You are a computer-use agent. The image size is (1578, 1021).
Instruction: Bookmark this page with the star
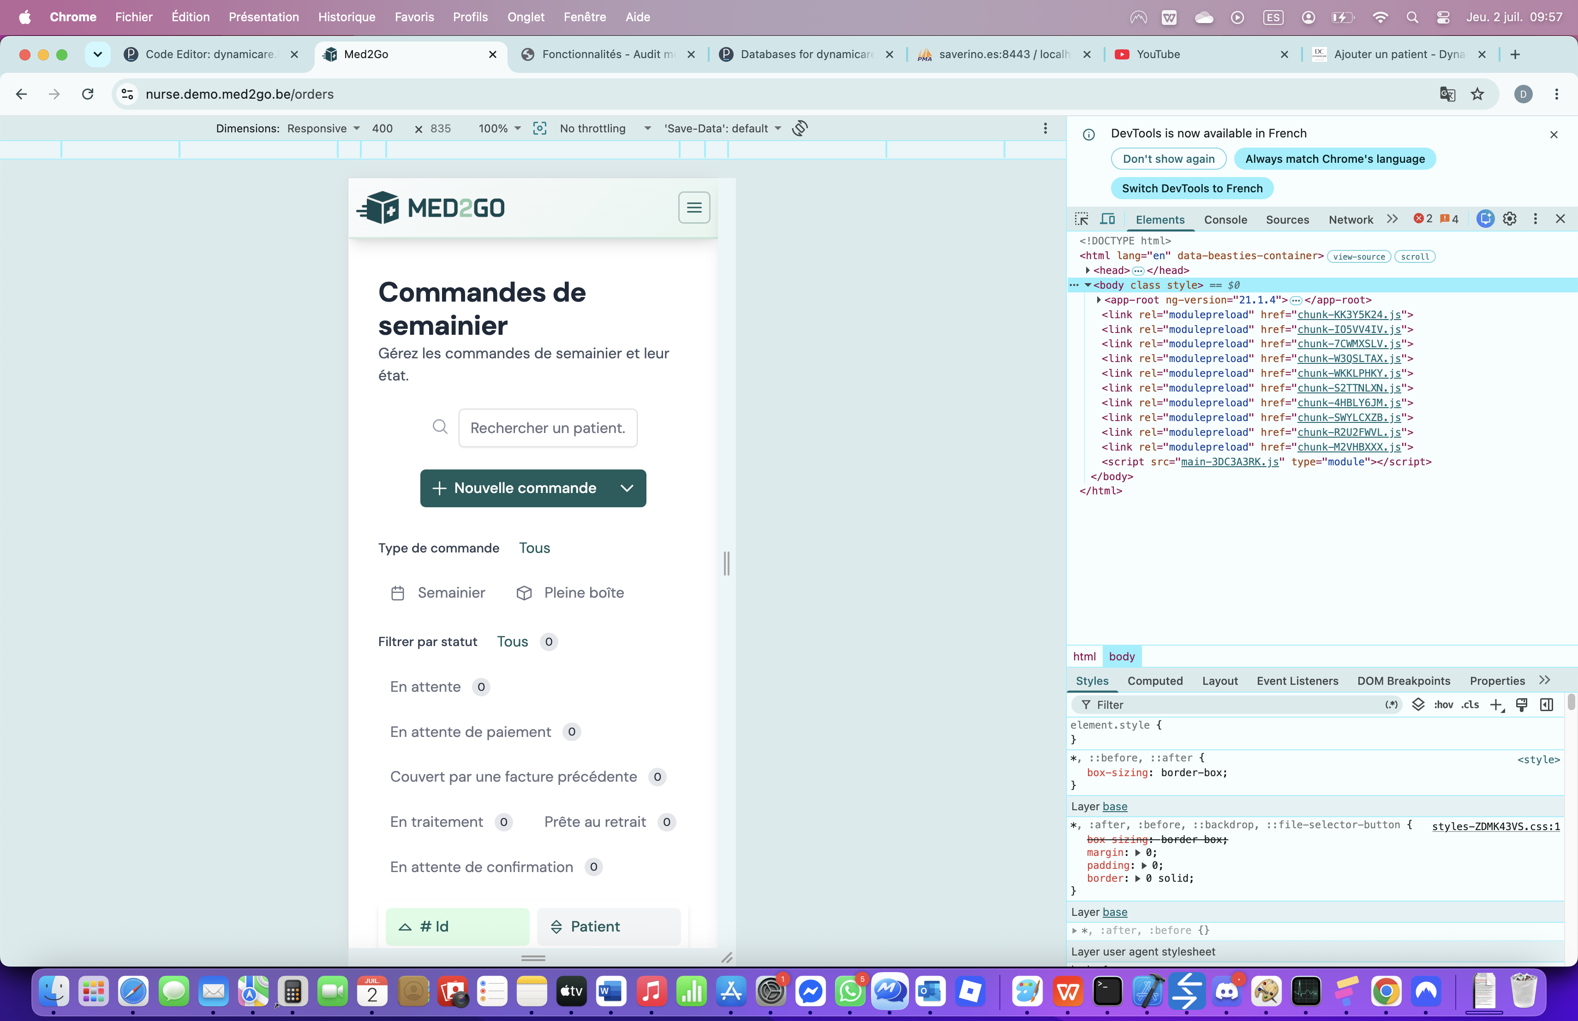pos(1477,94)
